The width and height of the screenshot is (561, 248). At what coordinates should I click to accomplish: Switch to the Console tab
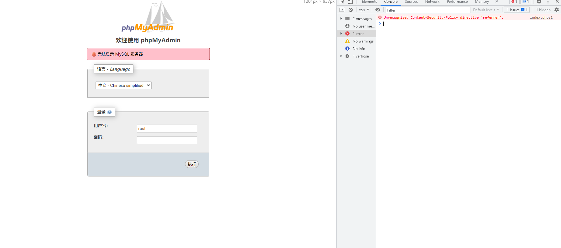391,2
